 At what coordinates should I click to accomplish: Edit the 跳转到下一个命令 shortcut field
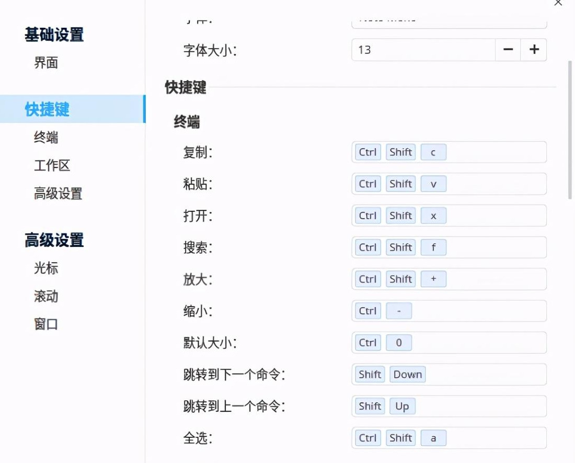pyautogui.click(x=449, y=374)
